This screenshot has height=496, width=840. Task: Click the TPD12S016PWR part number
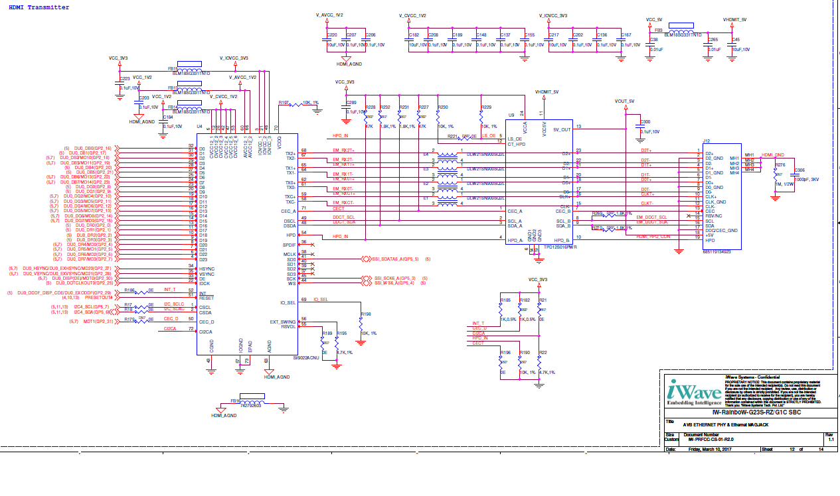point(560,247)
